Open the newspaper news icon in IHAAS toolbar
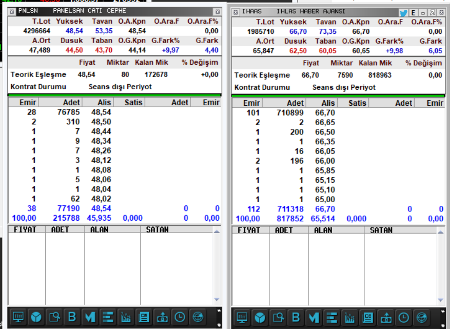Viewport: 450px width, 329px height. pyautogui.click(x=367, y=318)
